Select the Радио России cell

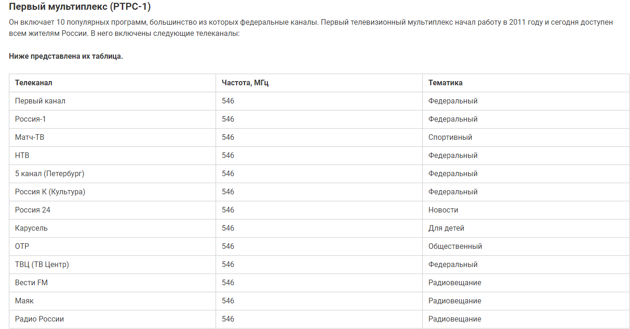pyautogui.click(x=112, y=319)
